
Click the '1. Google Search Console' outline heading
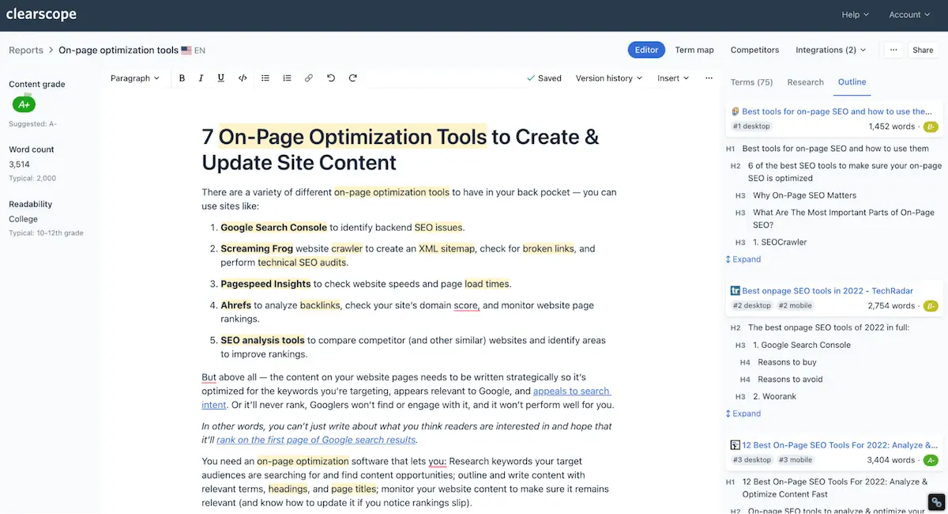[801, 345]
